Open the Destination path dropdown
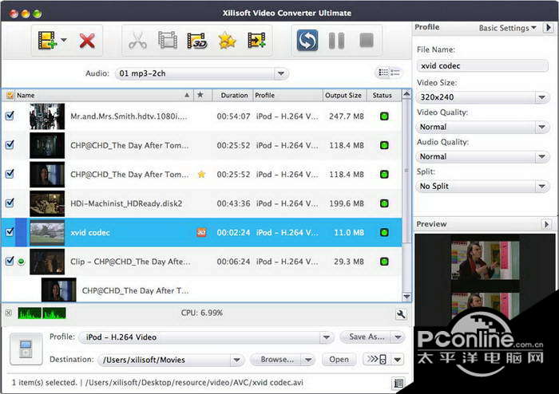Viewport: 559px width, 394px height. (x=236, y=360)
